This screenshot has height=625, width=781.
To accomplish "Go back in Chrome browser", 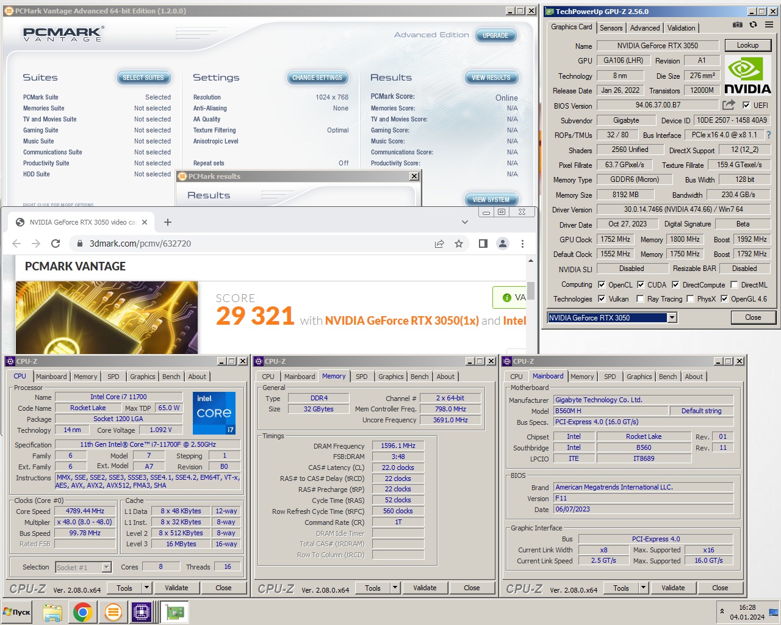I will coord(16,244).
